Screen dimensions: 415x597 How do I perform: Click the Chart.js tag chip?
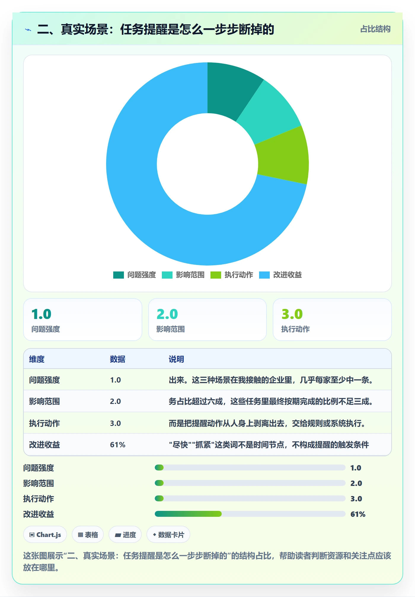pos(45,535)
